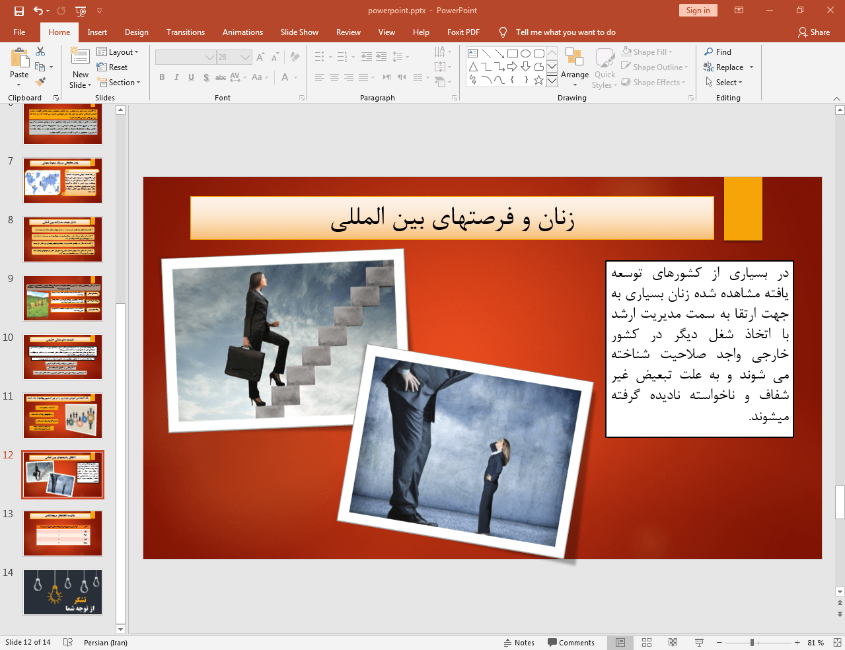
Task: Click the Save icon in quick access toolbar
Action: (18, 11)
